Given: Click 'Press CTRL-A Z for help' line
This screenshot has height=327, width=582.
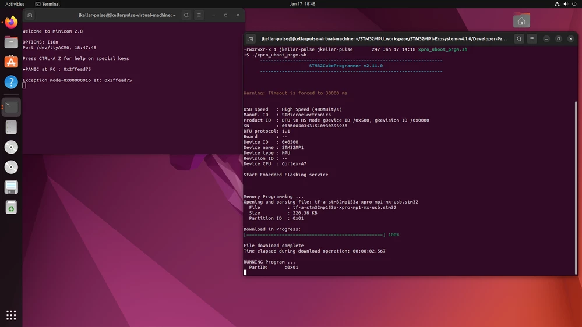Looking at the screenshot, I should point(76,58).
